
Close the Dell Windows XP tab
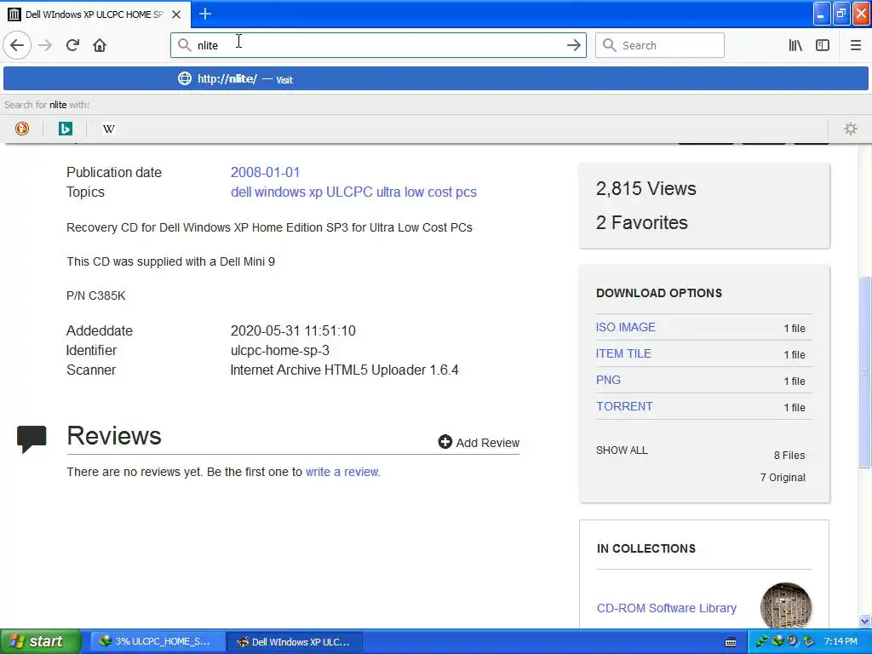[x=176, y=14]
